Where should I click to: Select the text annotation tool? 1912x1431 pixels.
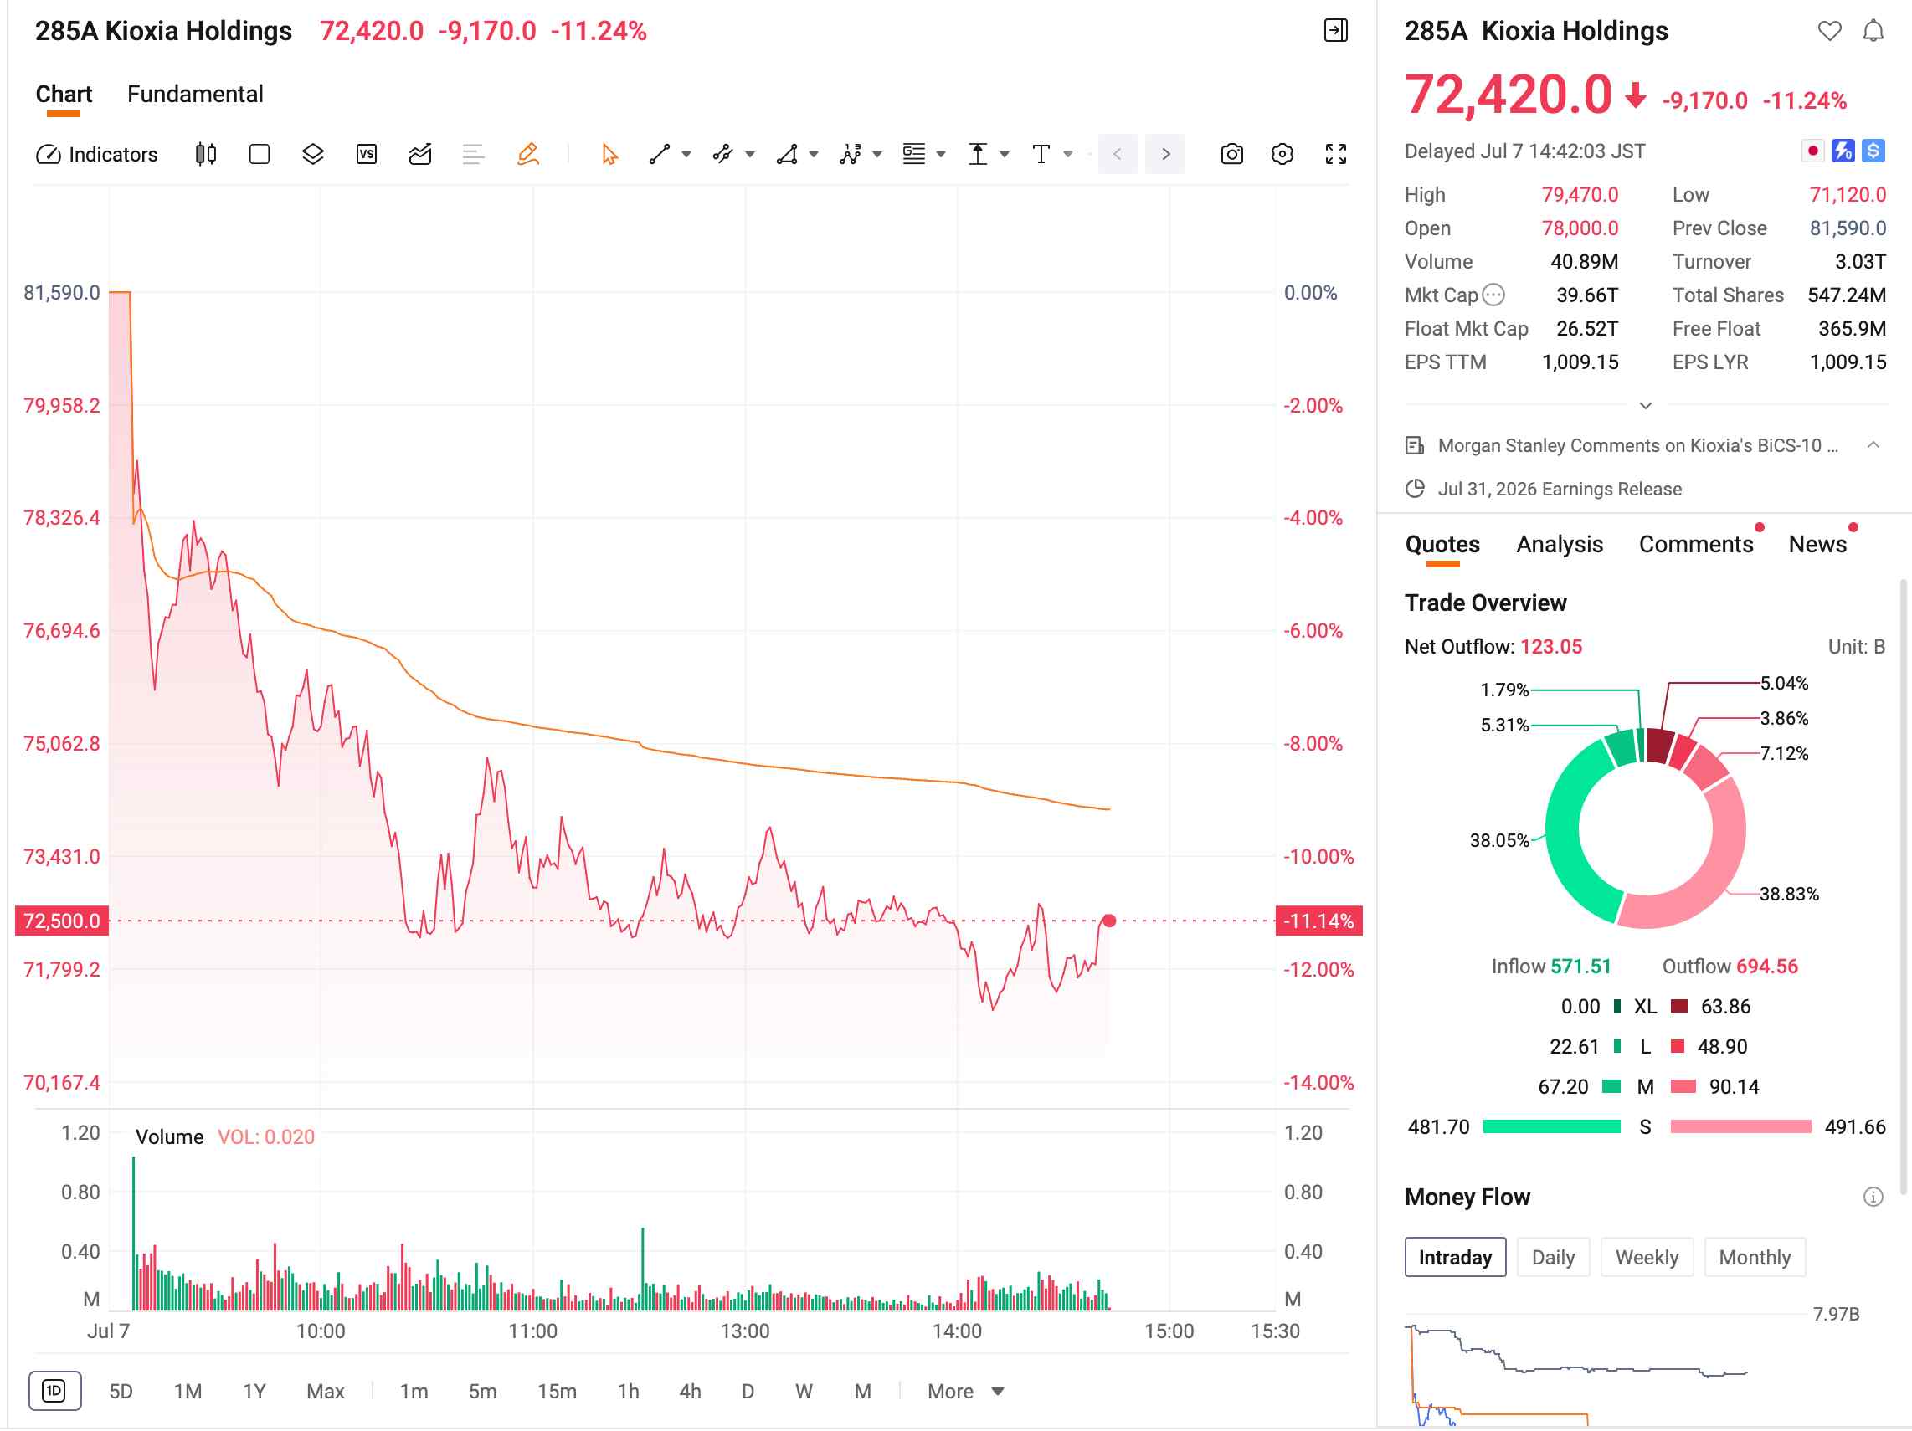point(1041,155)
